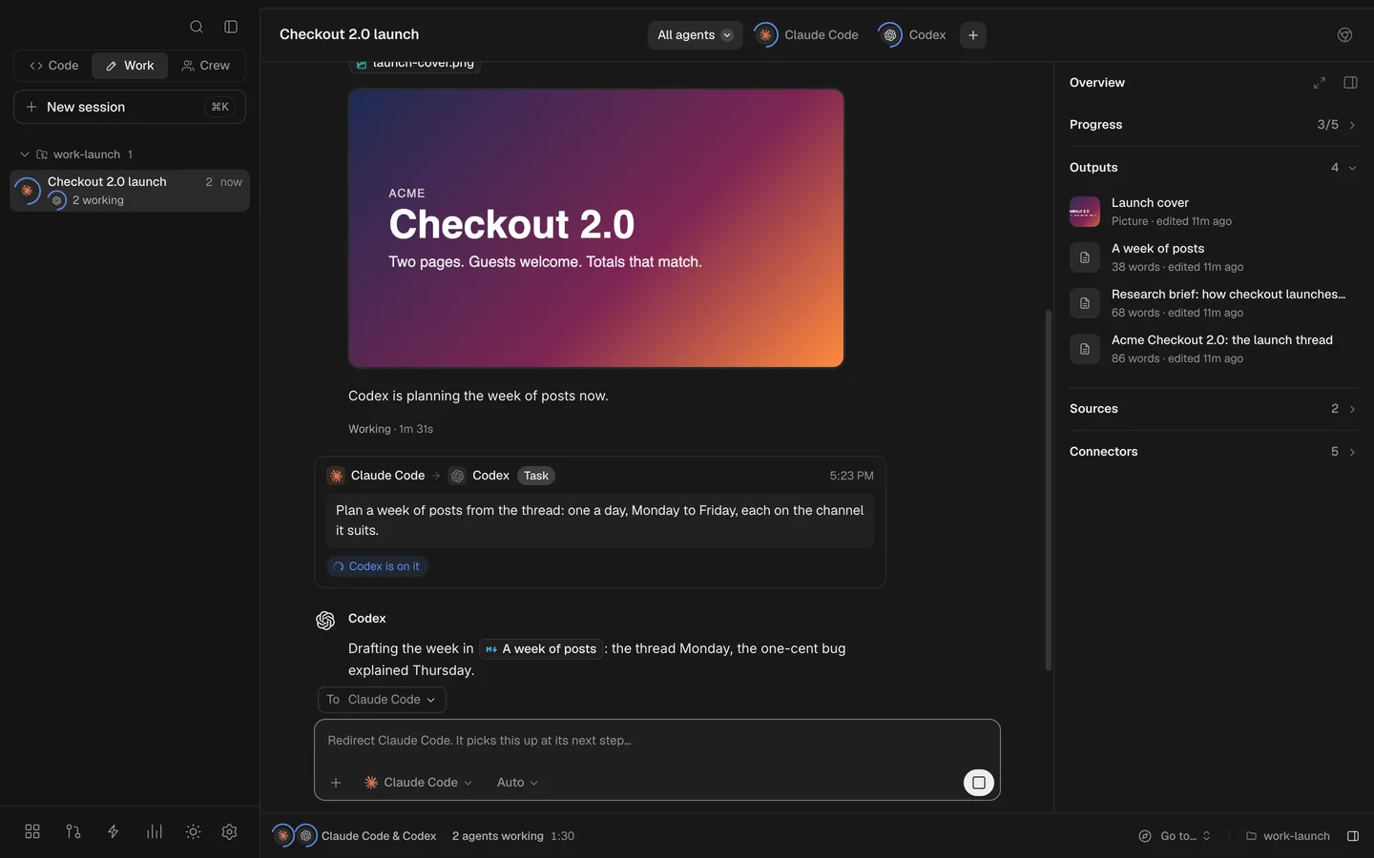Select the Checkout 2.0 launch session
Image resolution: width=1374 pixels, height=858 pixels.
(x=130, y=191)
